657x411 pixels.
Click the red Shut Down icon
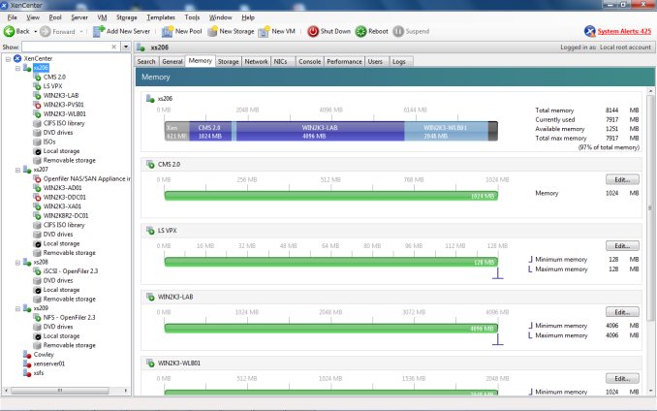click(313, 31)
